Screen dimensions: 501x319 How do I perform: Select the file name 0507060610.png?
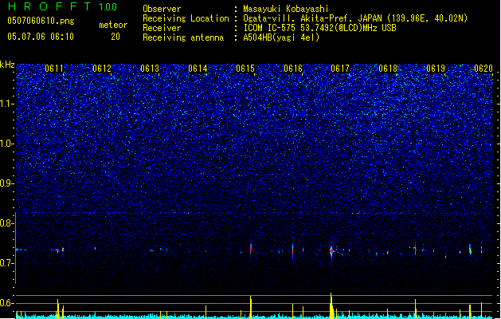point(41,21)
